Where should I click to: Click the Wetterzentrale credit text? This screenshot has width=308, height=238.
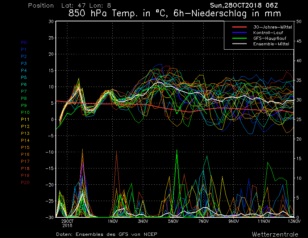pos(275,234)
